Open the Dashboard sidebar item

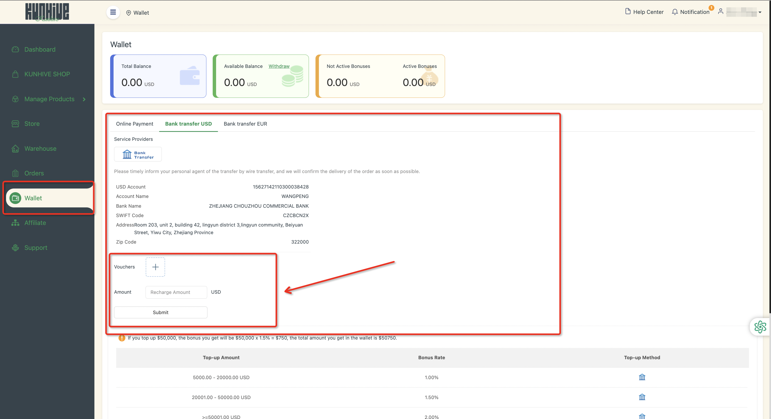pyautogui.click(x=40, y=49)
